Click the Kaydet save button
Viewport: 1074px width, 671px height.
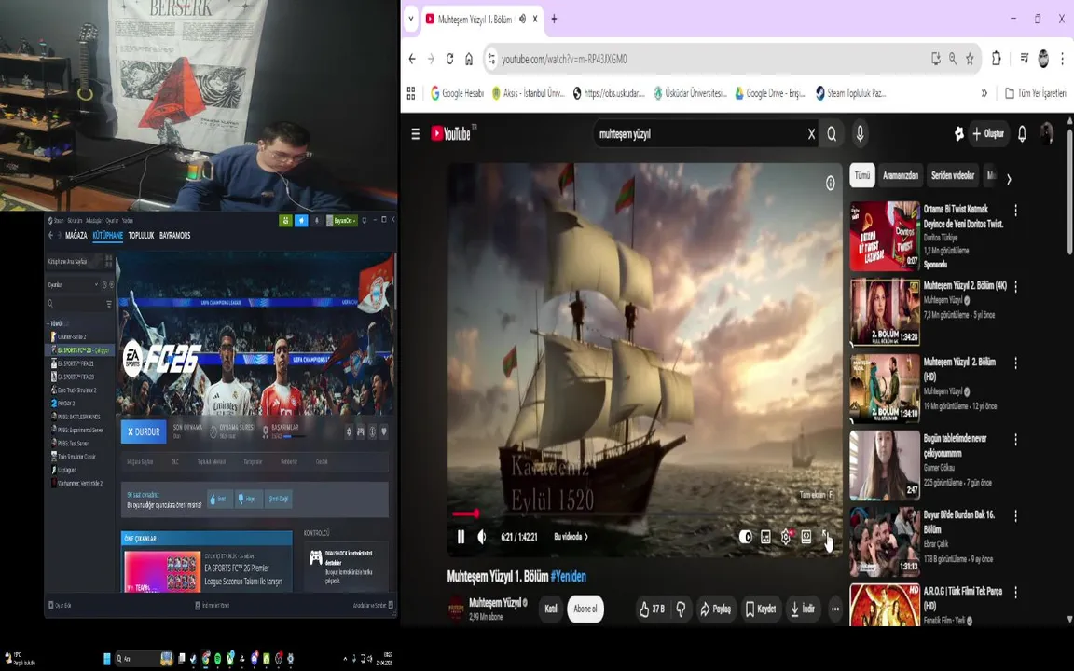point(761,609)
